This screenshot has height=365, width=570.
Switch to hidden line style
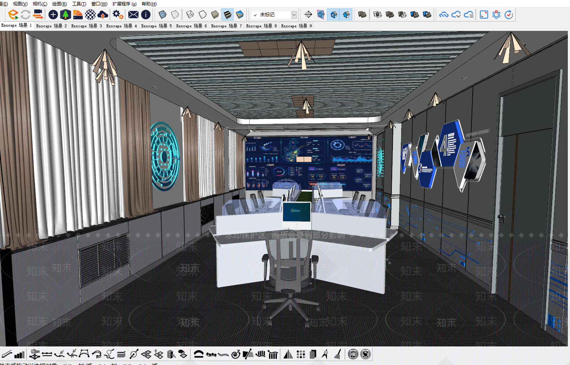pyautogui.click(x=202, y=15)
